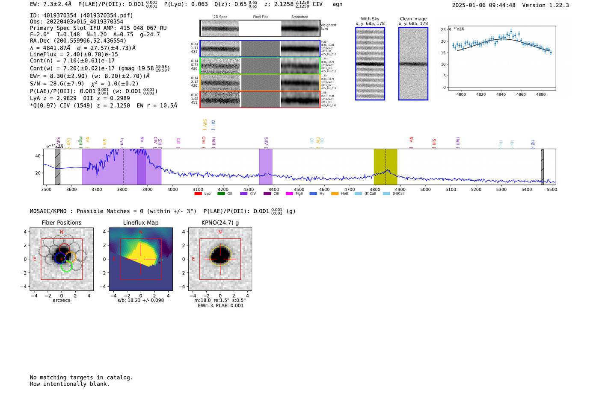Open the KPNO(24.7) g image panel
The image size is (599, 407).
[x=220, y=259]
